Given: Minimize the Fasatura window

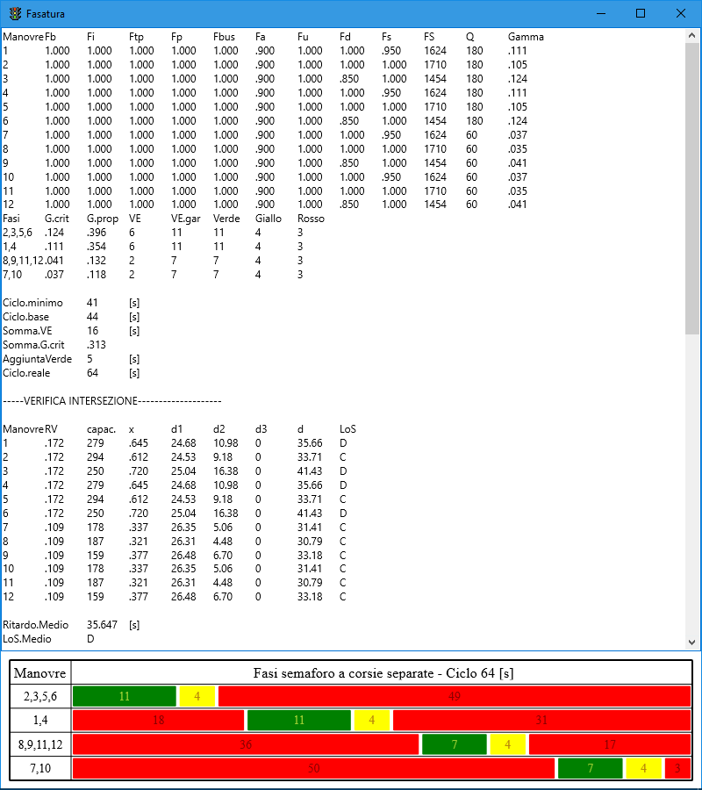Looking at the screenshot, I should pos(601,13).
